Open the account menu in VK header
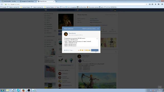 [x=113, y=10]
